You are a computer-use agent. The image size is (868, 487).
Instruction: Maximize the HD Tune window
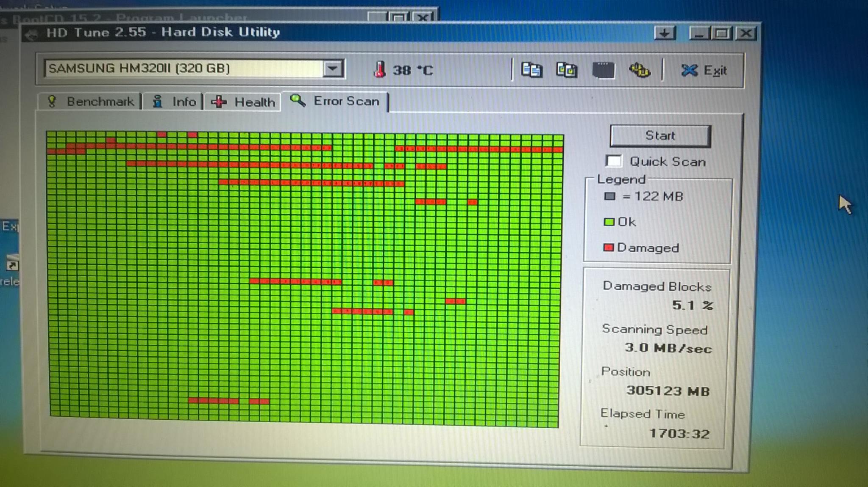point(722,33)
